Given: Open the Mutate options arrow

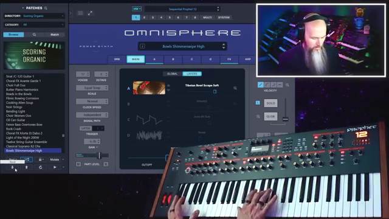Looking at the screenshot, I should (63, 159).
